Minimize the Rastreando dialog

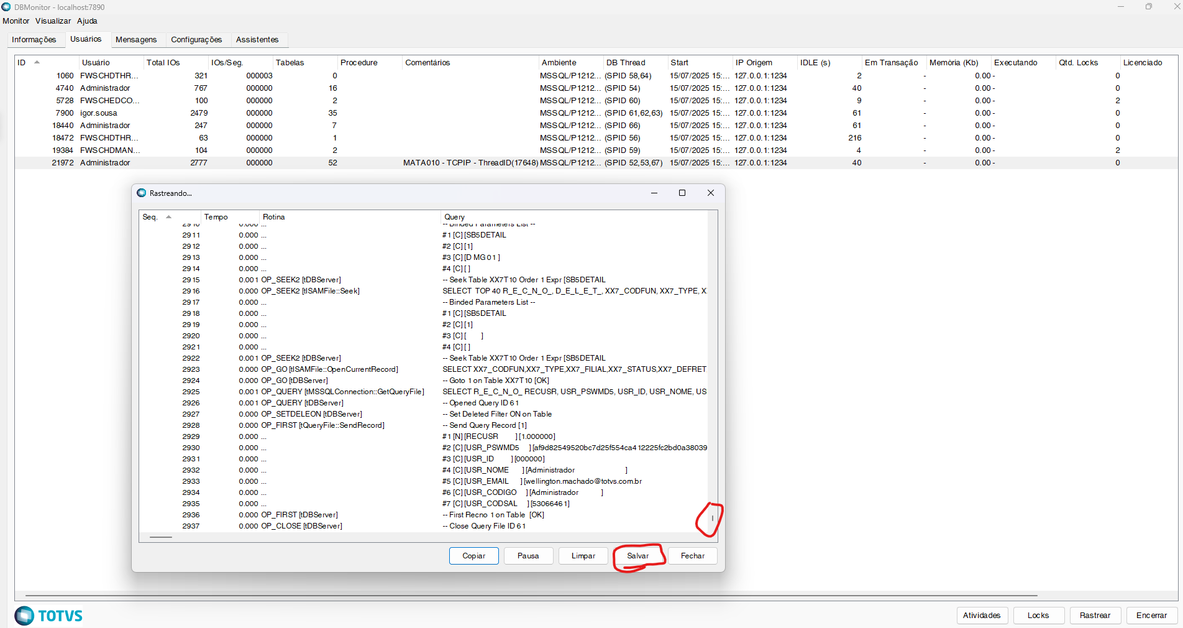[x=654, y=193]
